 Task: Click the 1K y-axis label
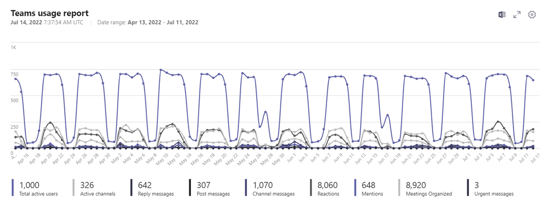pyautogui.click(x=13, y=47)
